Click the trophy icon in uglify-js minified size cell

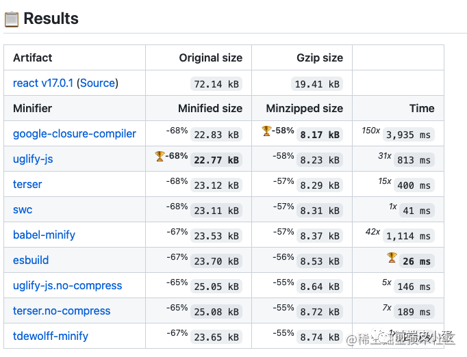pyautogui.click(x=160, y=156)
